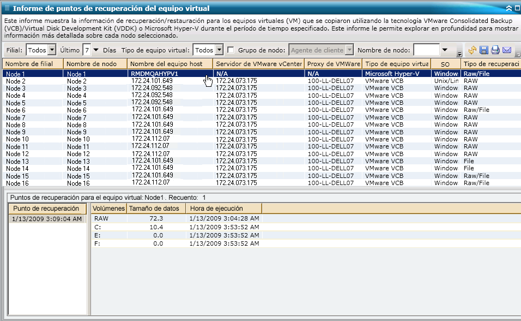The width and height of the screenshot is (521, 321).
Task: Open the Filial dropdown
Action: (52, 50)
